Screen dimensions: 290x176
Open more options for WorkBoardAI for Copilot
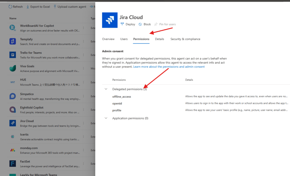[83, 28]
